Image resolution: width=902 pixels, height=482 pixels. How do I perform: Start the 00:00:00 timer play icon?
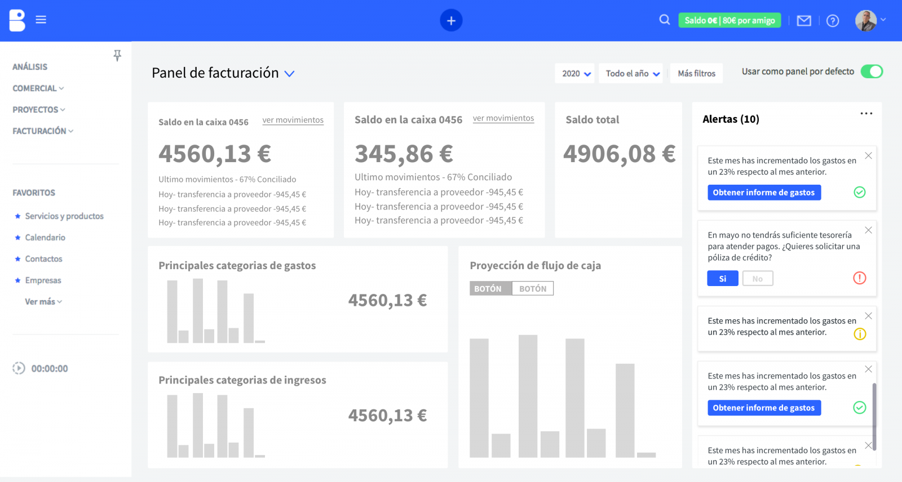point(19,368)
